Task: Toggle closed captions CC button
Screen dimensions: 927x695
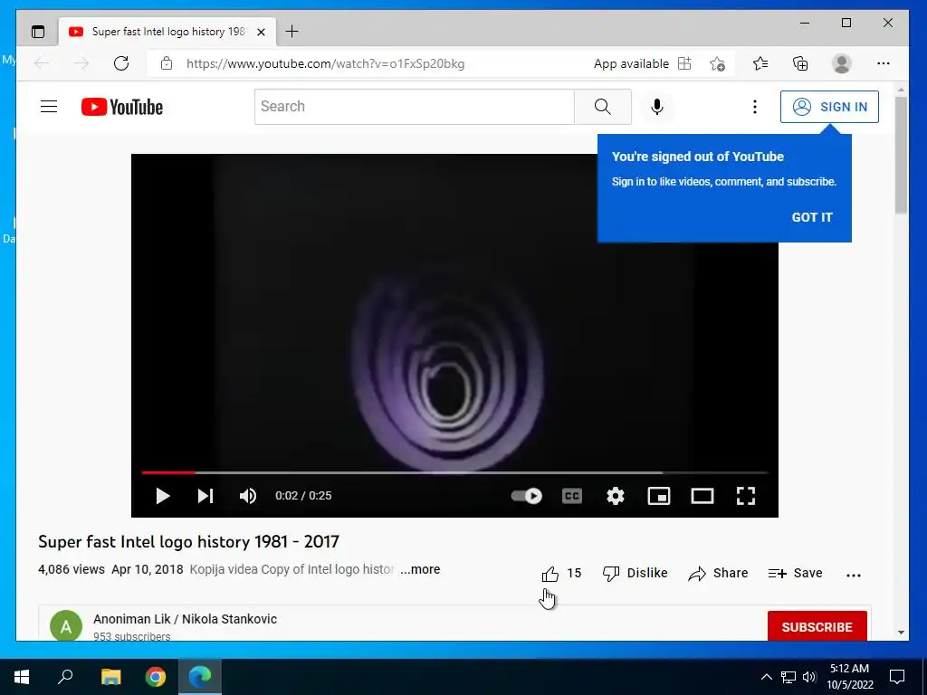Action: click(x=572, y=496)
